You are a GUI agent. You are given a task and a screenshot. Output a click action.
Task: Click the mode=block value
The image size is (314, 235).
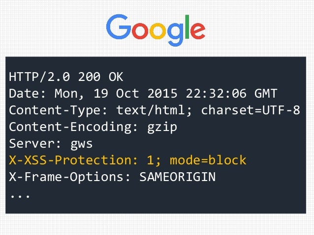(208, 160)
